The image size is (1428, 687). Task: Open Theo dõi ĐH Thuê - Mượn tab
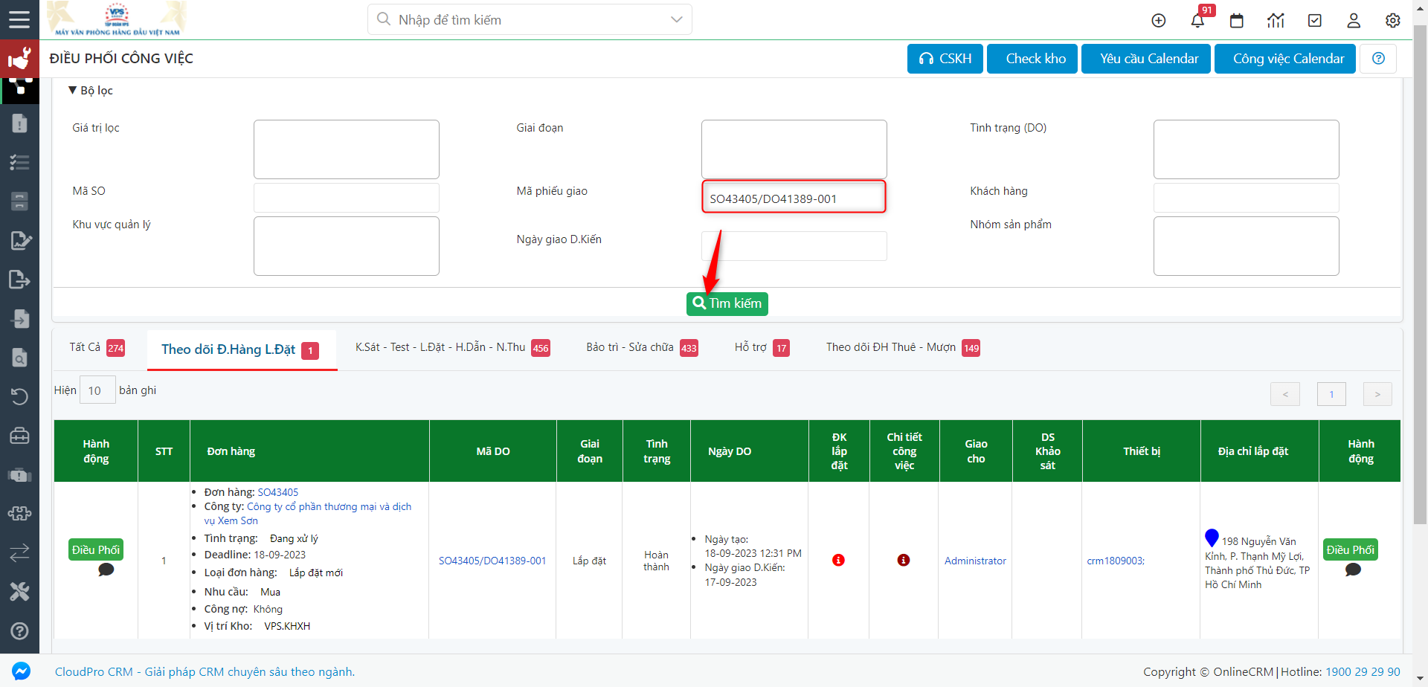pos(903,347)
